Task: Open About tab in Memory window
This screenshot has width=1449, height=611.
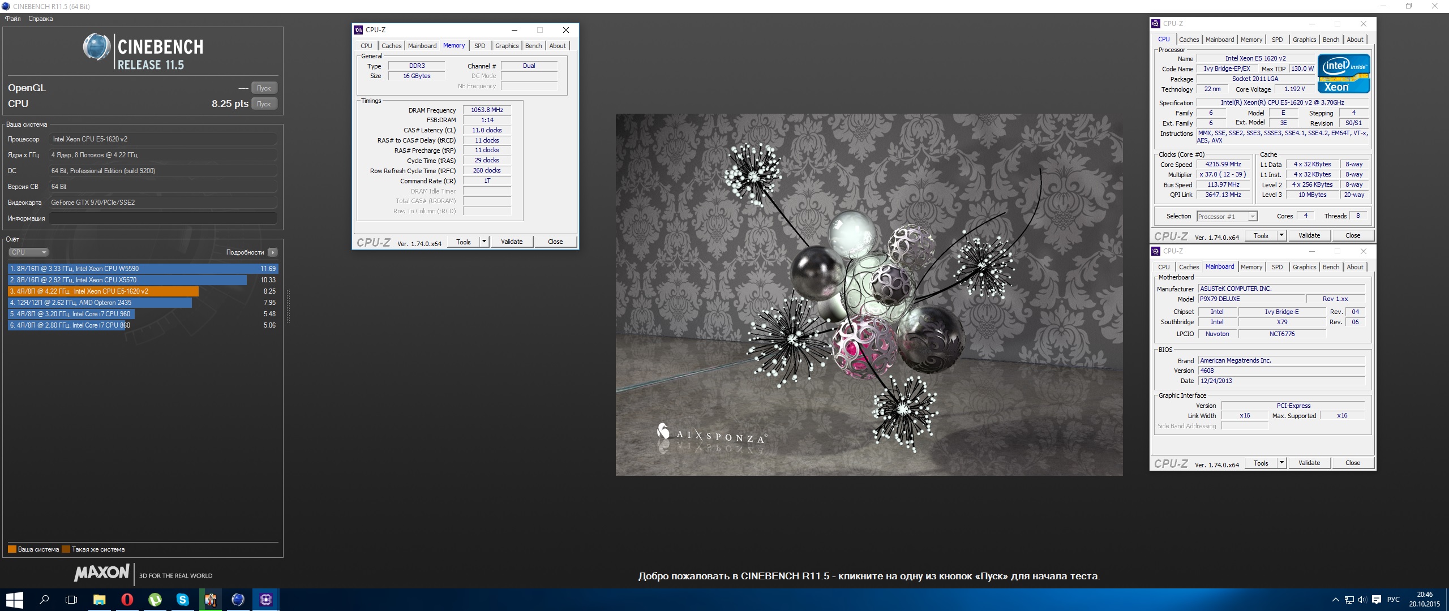Action: (558, 46)
